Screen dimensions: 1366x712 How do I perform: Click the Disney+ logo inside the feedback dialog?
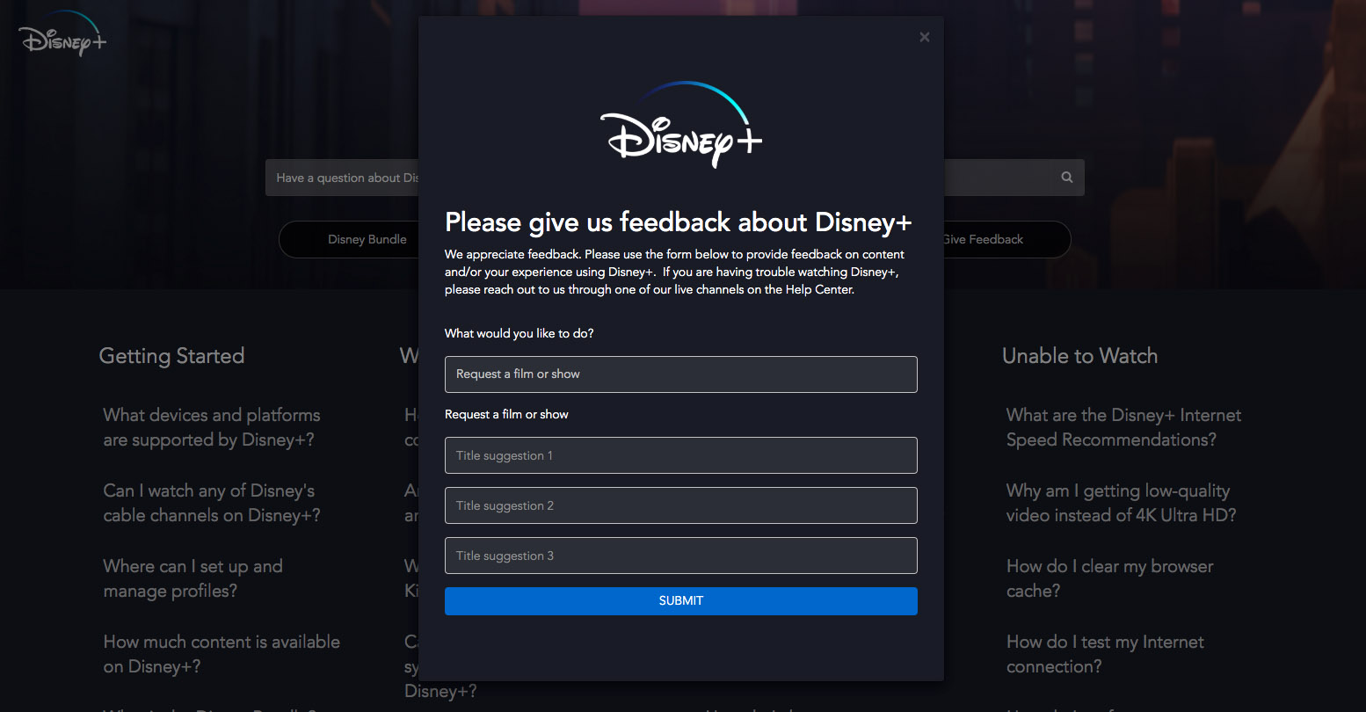(681, 124)
